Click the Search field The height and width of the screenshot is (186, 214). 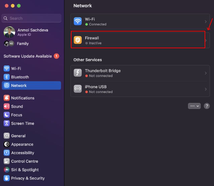(x=31, y=18)
